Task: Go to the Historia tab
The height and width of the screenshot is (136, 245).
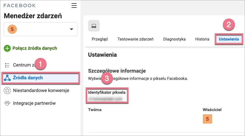Action: 202,39
